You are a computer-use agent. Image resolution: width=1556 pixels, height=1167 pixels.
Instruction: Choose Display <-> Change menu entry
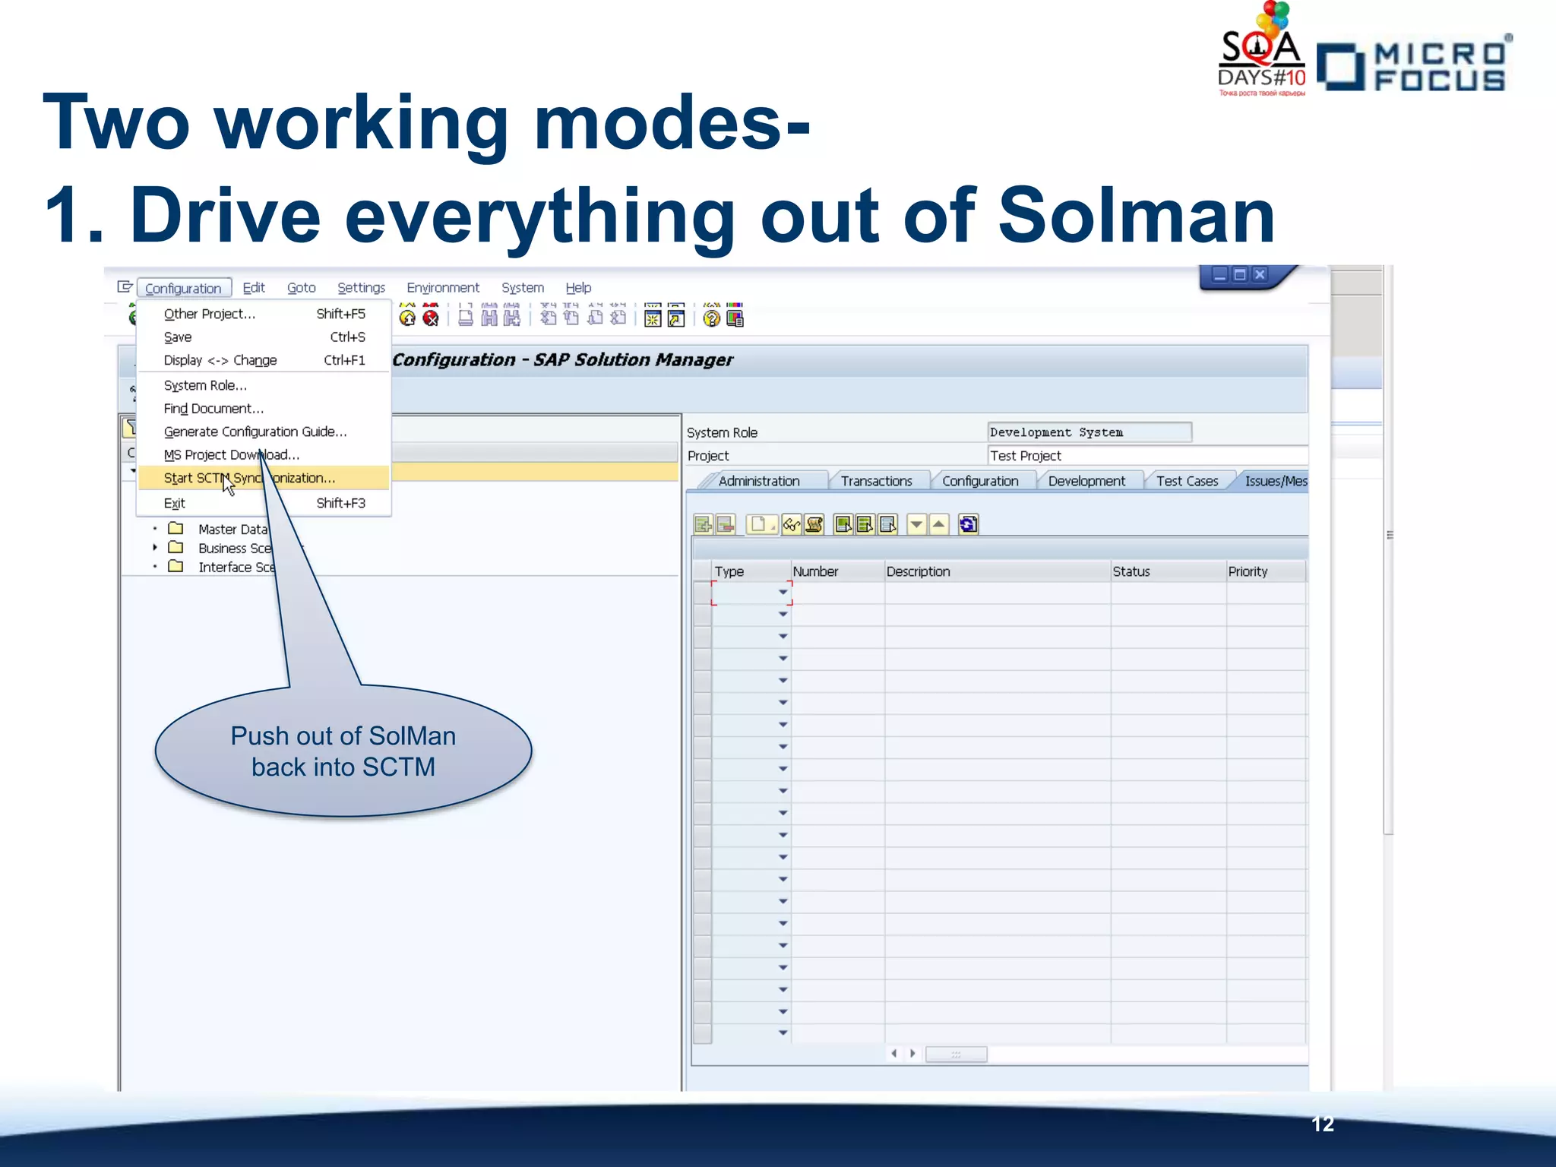[x=264, y=360]
